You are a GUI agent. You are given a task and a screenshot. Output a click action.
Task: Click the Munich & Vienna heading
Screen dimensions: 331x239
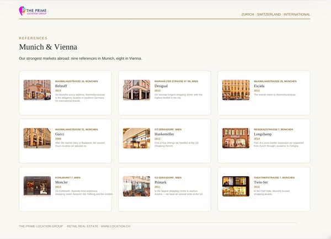coord(48,47)
